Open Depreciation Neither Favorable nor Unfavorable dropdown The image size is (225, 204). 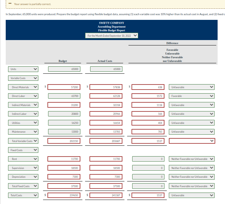coord(192,177)
